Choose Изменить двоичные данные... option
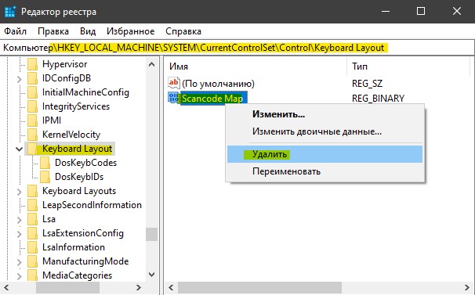The height and width of the screenshot is (295, 475). (x=325, y=131)
